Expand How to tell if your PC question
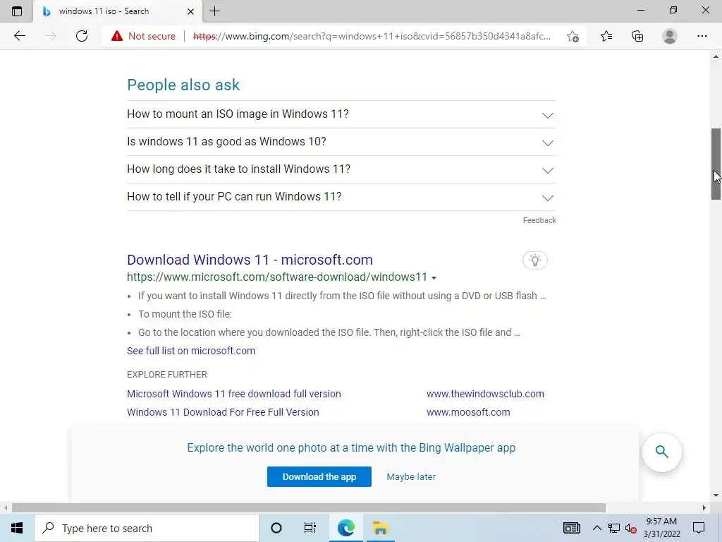Screen dimensions: 722x542 tap(341, 197)
